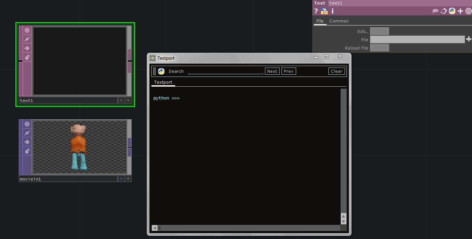
Task: Toggle viewer active flag on text1
Action: [x=27, y=30]
